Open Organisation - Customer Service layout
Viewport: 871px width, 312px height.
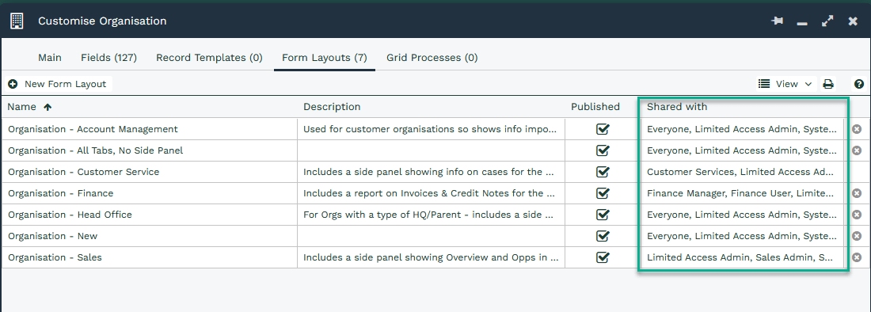coord(83,172)
